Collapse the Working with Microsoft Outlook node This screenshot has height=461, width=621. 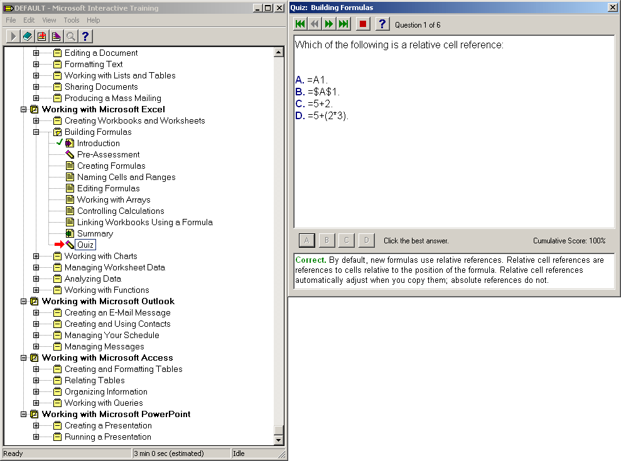click(23, 301)
